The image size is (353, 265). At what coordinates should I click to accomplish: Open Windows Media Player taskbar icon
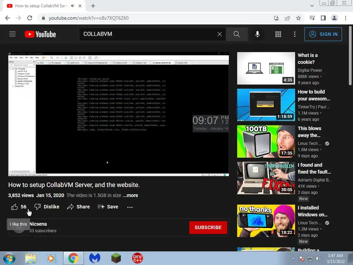[52, 258]
